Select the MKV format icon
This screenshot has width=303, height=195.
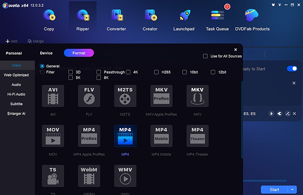coord(198,96)
